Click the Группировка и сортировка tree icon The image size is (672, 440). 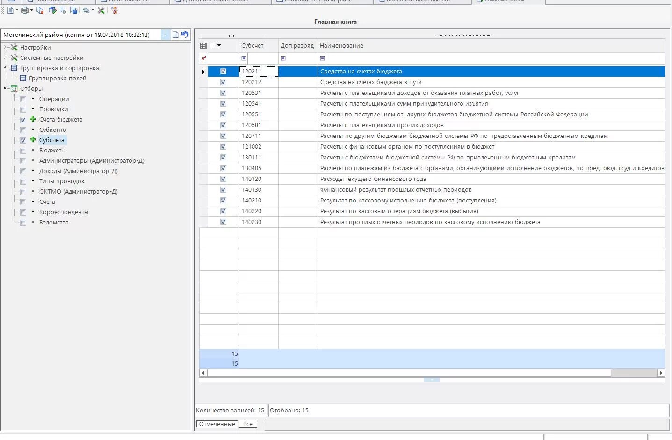(x=14, y=68)
